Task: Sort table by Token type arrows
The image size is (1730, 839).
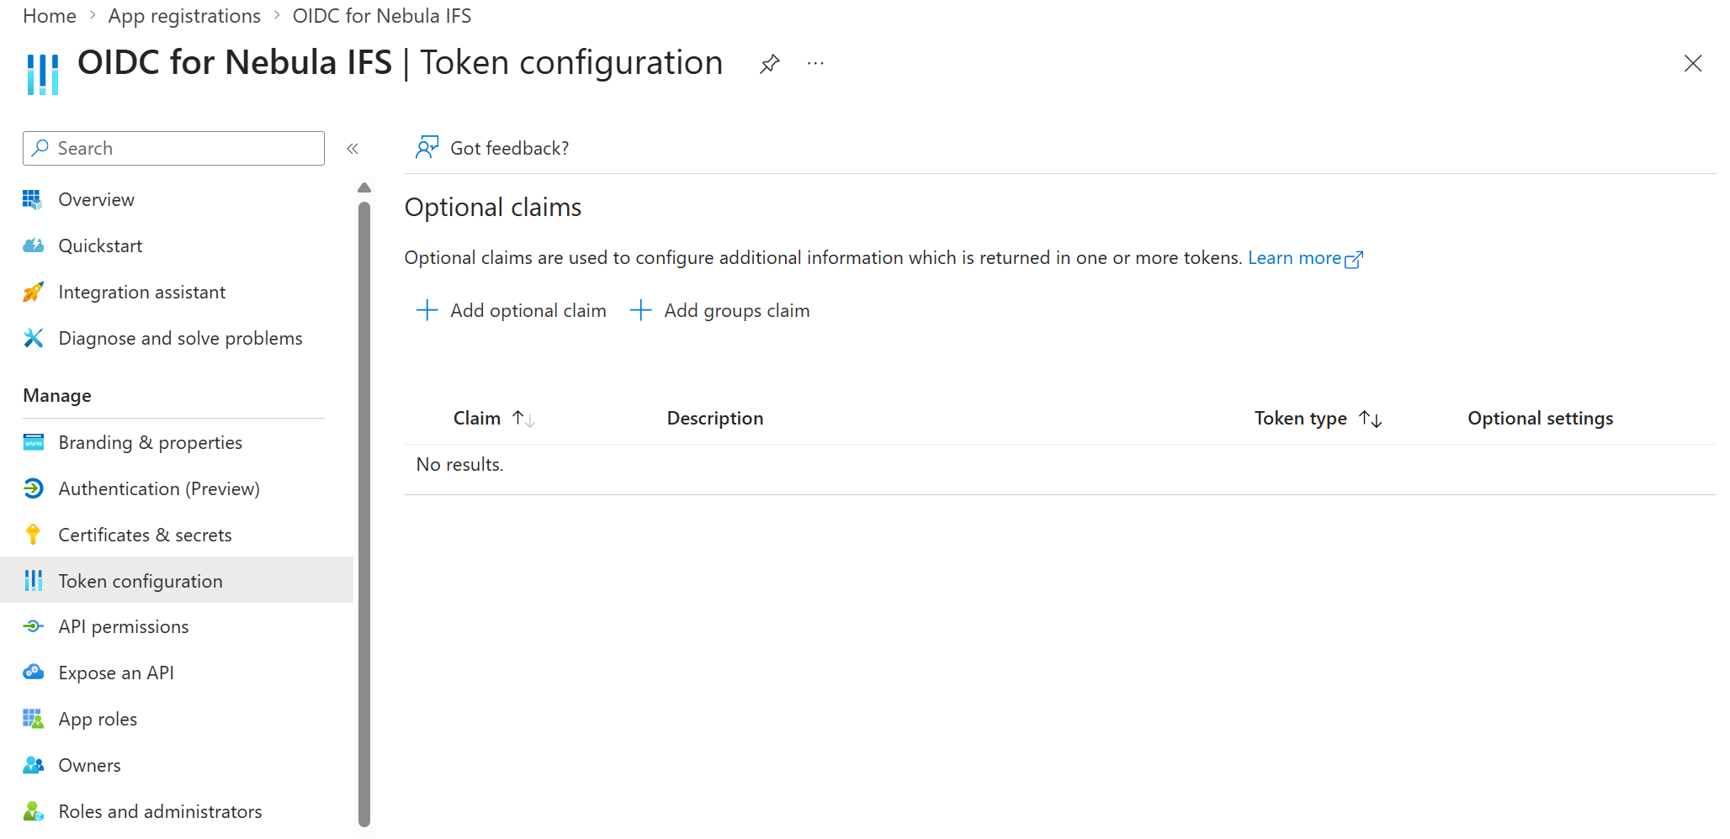Action: tap(1371, 419)
